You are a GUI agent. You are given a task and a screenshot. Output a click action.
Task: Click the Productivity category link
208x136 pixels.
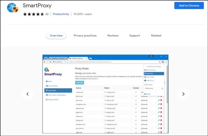61,14
